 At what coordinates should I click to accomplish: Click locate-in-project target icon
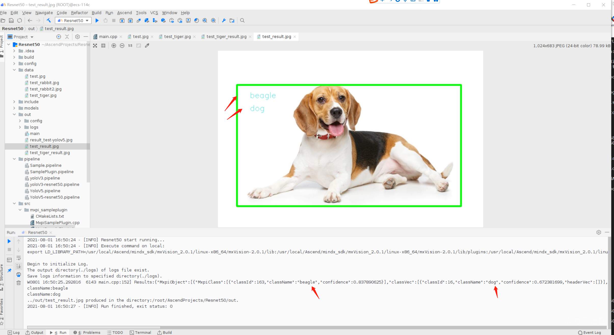click(59, 37)
